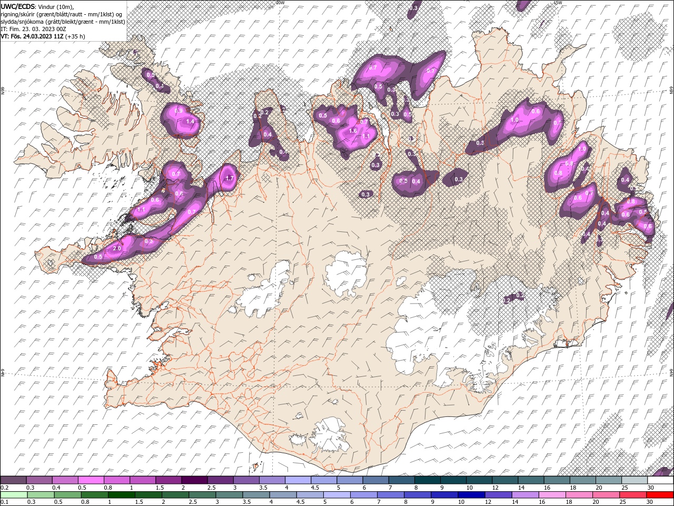Click the lower-row red swatch starting at 25
This screenshot has width=674, height=506.
coord(633,494)
